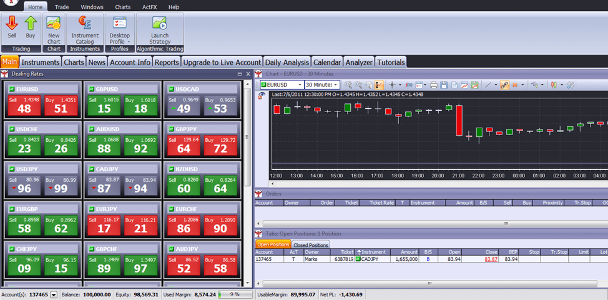608x300 pixels.
Task: Select the crosshair cursor tool
Action: 392,85
